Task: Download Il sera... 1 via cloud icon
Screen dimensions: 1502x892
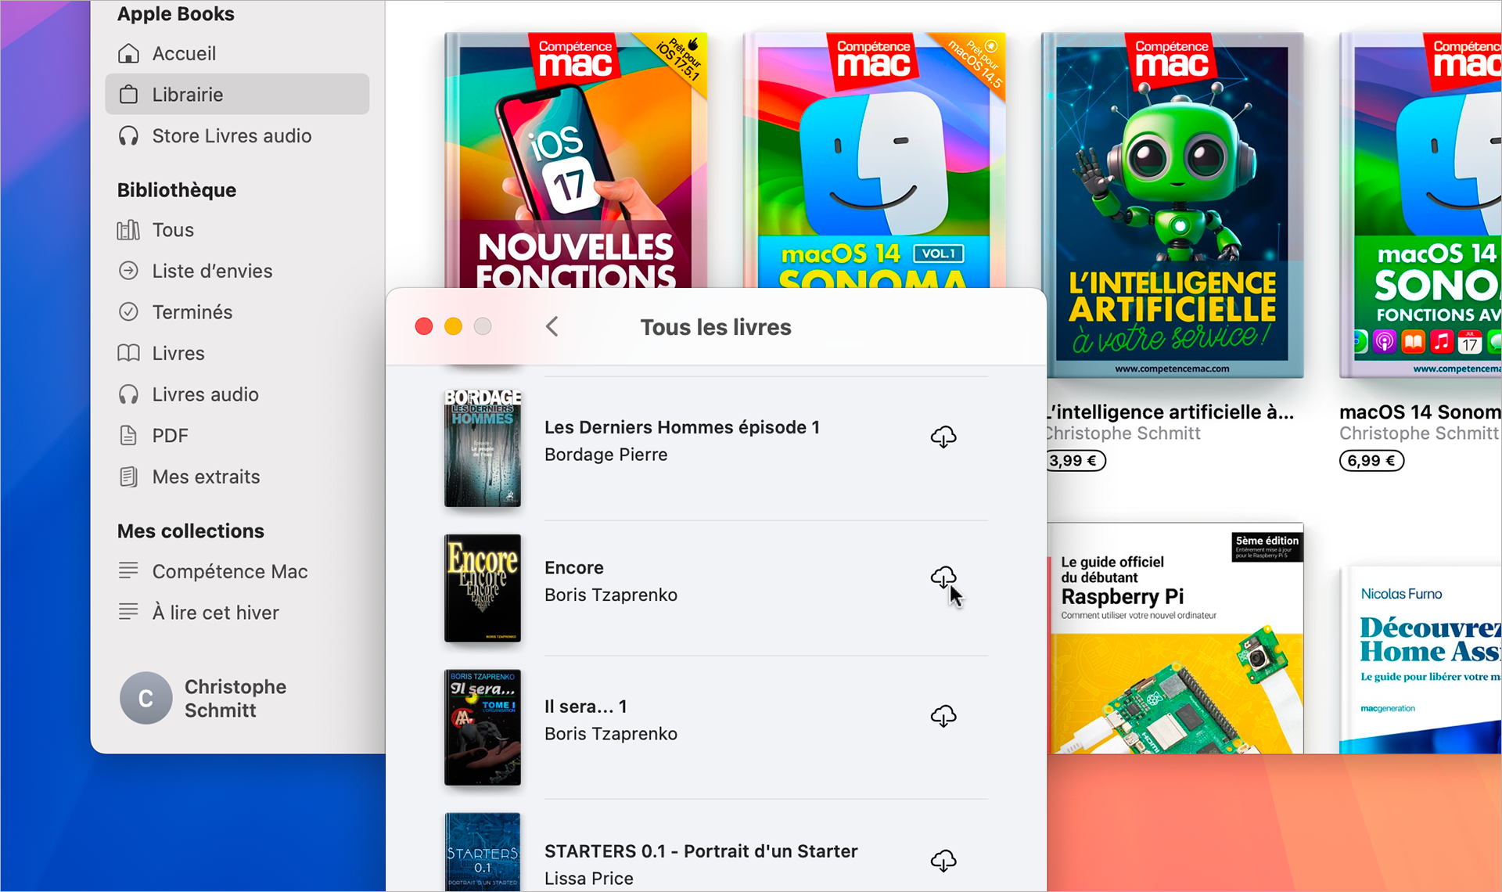Action: (x=943, y=716)
